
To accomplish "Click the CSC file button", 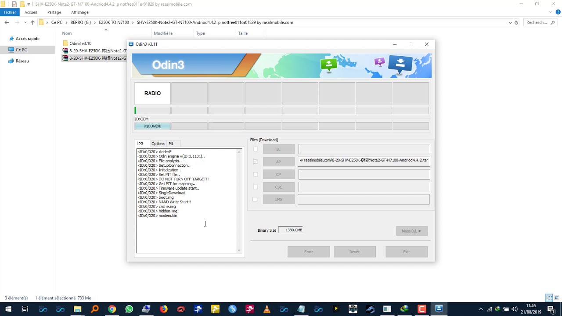I will [x=278, y=187].
